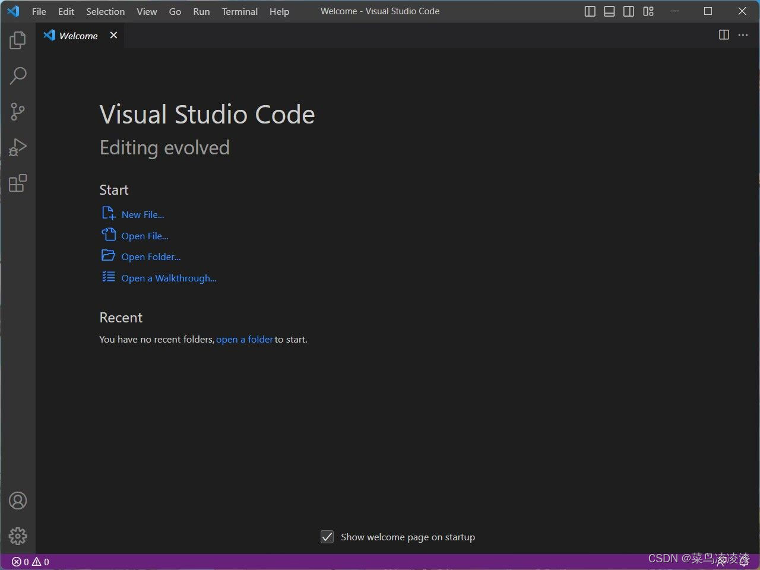This screenshot has width=760, height=570.
Task: Click the Walkthrough checklist icon
Action: [x=109, y=277]
